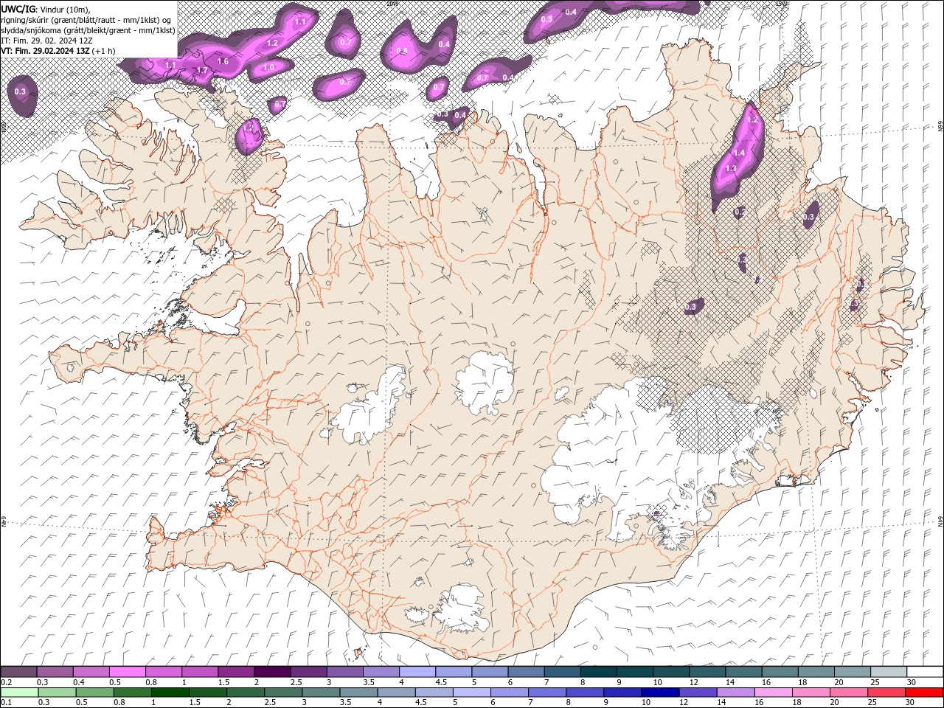
Task: Click the lower legend swatch starting at 4.5
Action: [433, 693]
